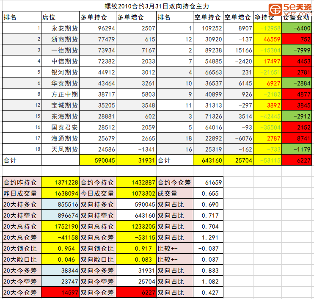Select the 永安期货 seat cell
314x299 pixels.
[60, 28]
